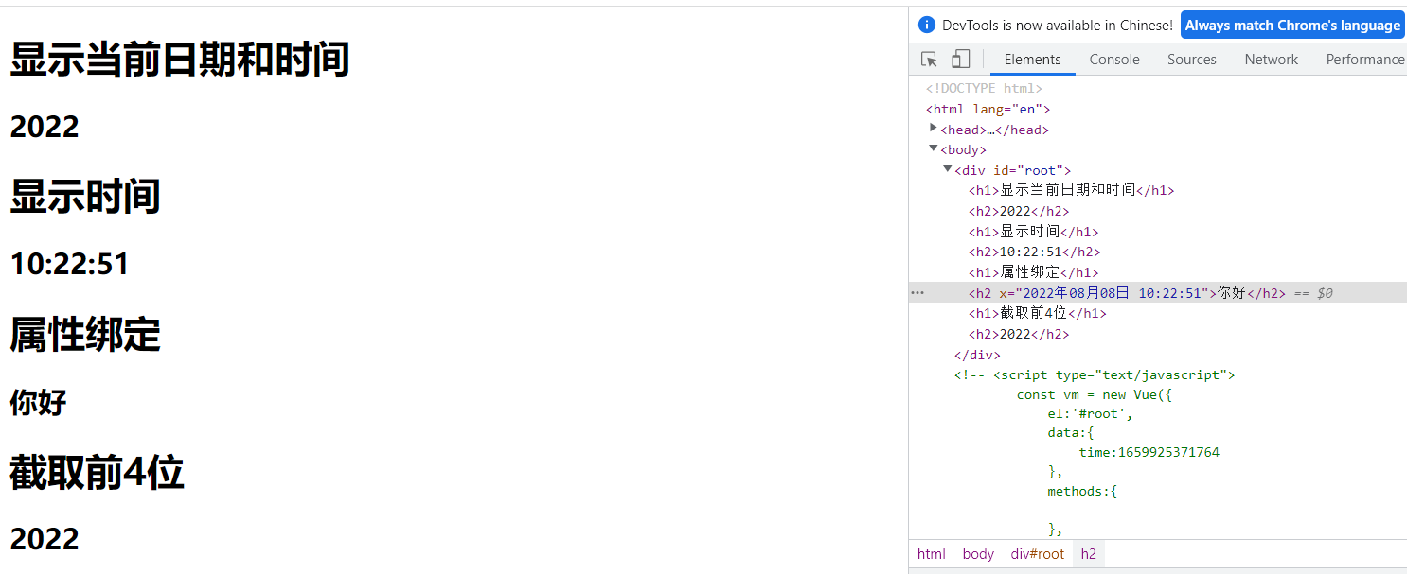Click the page heading 显示当前日期和时间
The height and width of the screenshot is (574, 1407).
point(180,59)
